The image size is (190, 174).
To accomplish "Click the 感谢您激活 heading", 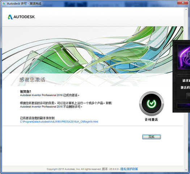I will (32, 80).
